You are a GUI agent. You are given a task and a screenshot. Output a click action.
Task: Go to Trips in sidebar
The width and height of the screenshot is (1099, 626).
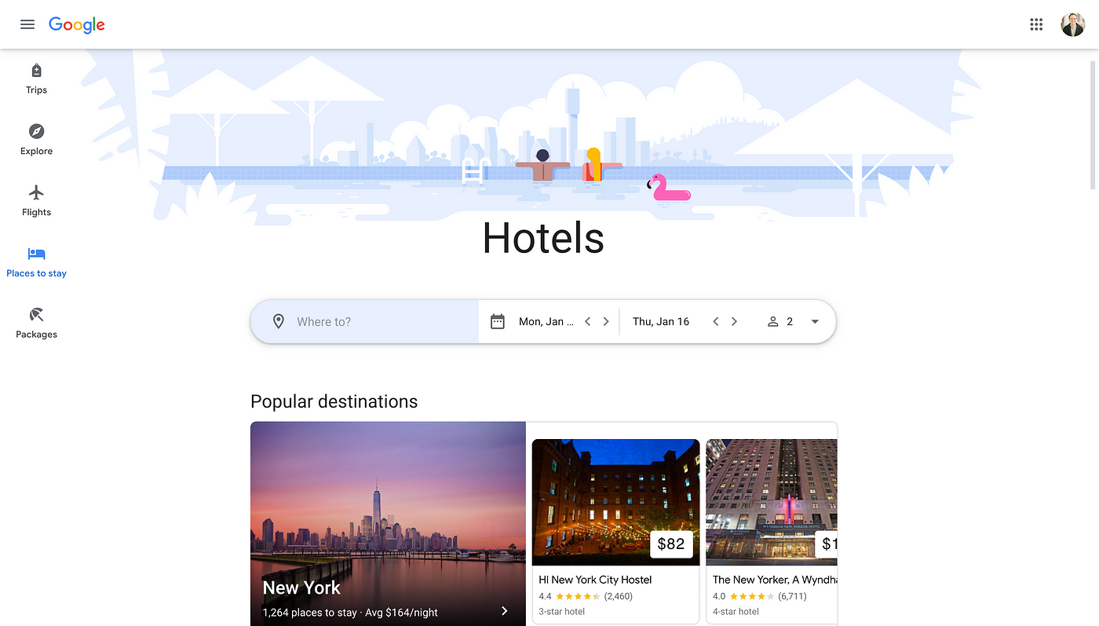click(x=36, y=79)
